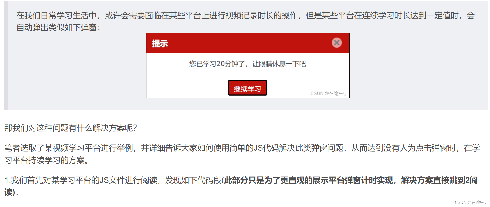The width and height of the screenshot is (490, 207).
Task: Click the bold trailing text 读): at the bottom
Action: click(x=11, y=192)
